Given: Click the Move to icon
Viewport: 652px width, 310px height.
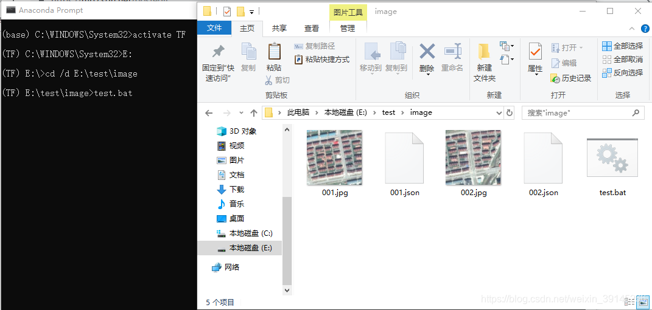Looking at the screenshot, I should click(372, 52).
